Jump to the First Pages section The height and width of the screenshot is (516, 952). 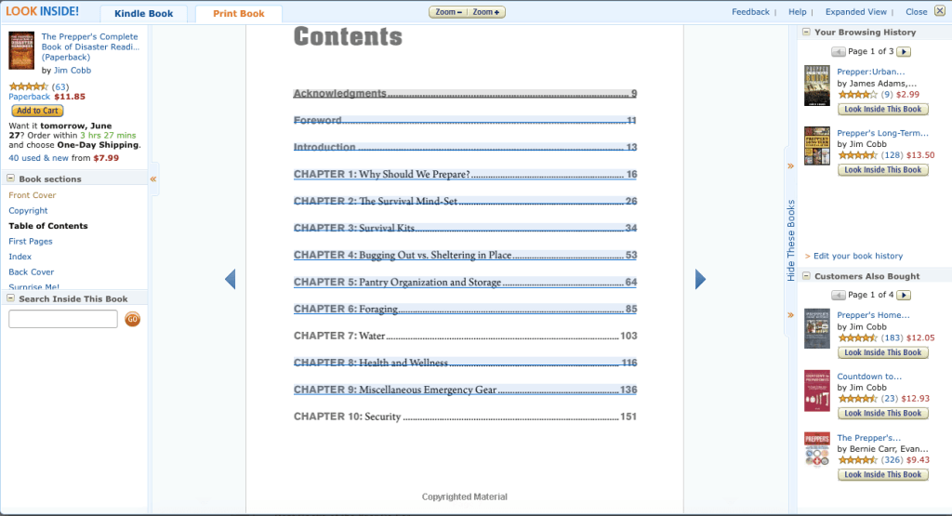[x=31, y=241]
